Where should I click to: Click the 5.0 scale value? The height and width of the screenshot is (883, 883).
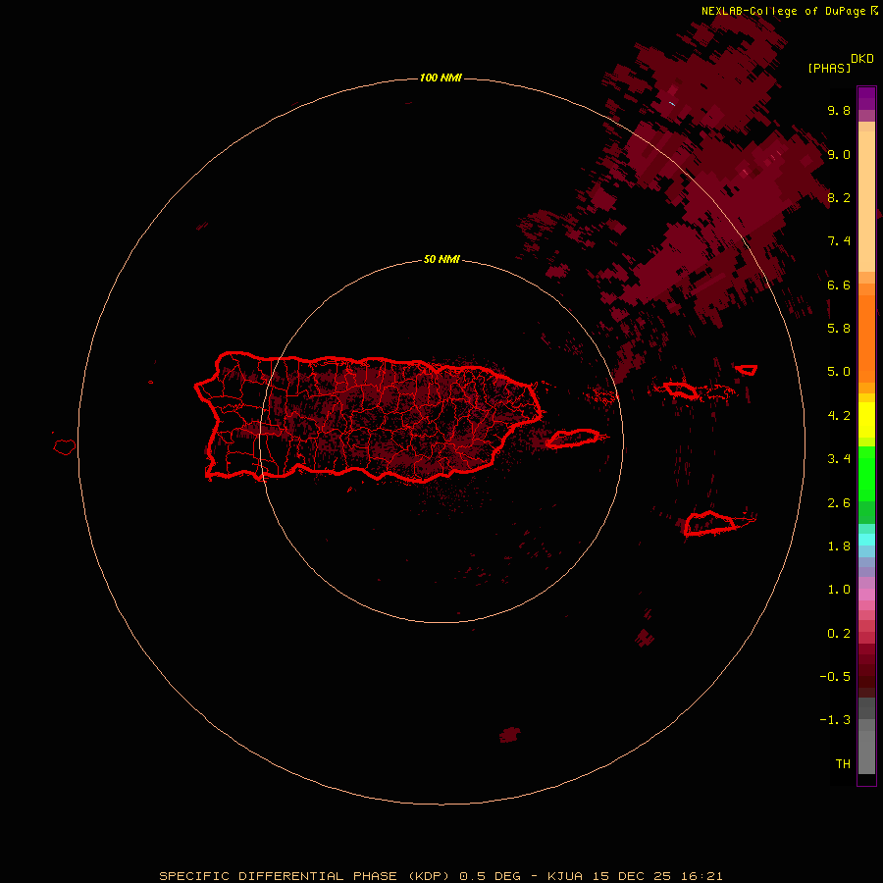click(839, 372)
